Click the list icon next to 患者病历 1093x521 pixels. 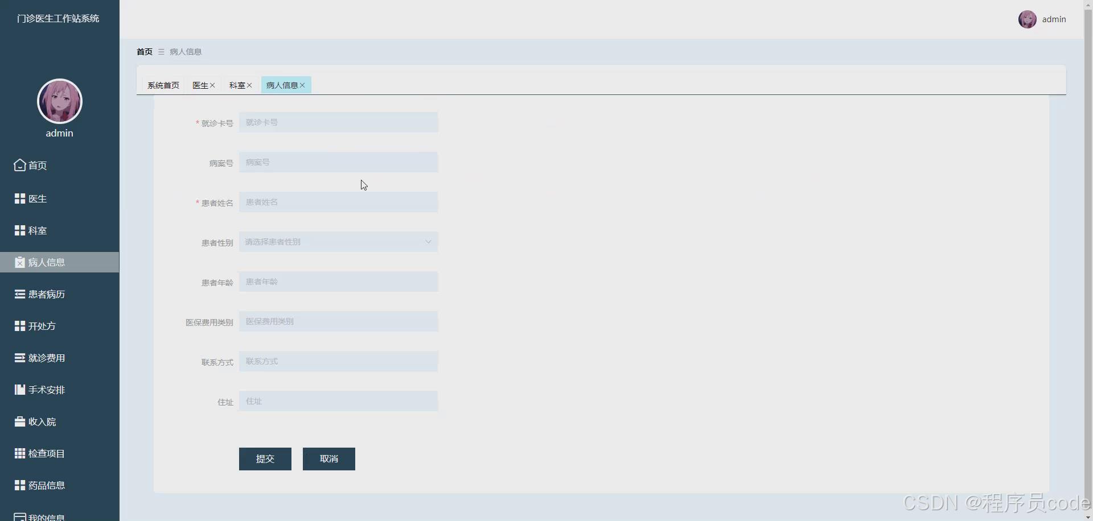click(x=20, y=294)
